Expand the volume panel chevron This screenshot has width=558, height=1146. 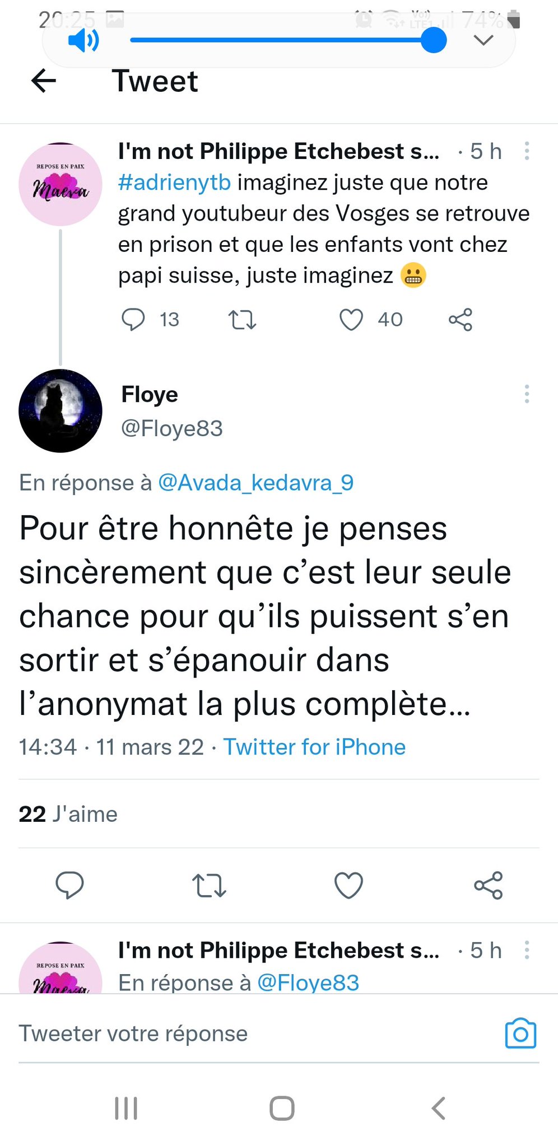[483, 40]
